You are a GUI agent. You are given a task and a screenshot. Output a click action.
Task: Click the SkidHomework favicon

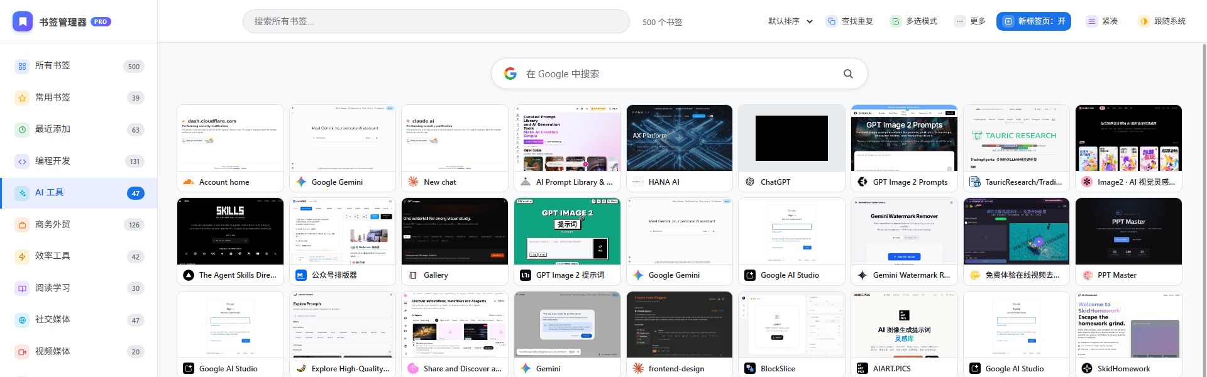point(1087,369)
